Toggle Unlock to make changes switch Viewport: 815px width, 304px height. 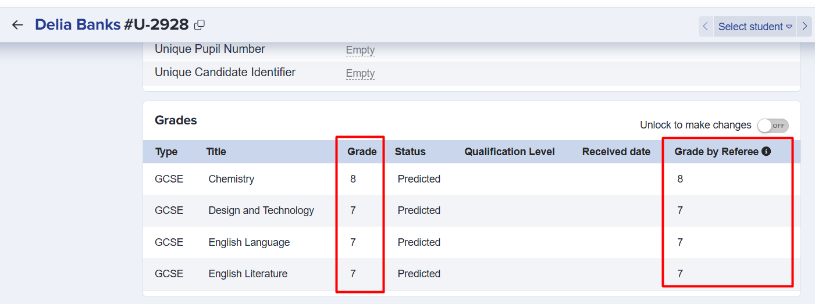click(773, 126)
